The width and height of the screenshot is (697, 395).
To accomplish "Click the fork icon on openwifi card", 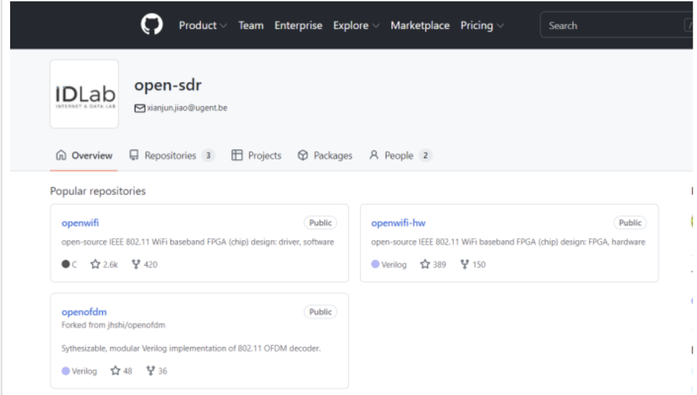I will click(136, 264).
